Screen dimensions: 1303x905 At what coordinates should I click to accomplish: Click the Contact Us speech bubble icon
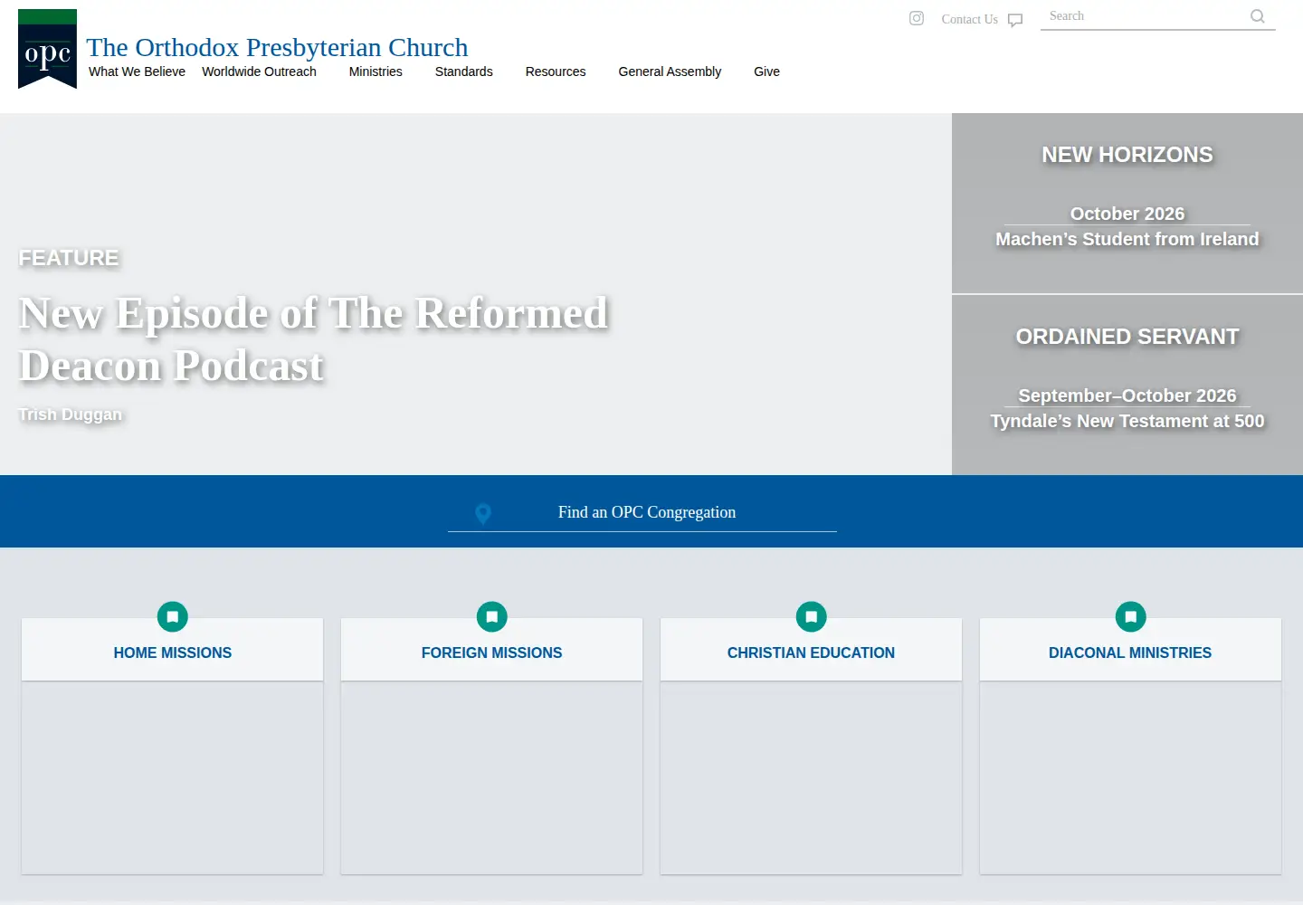(1015, 20)
